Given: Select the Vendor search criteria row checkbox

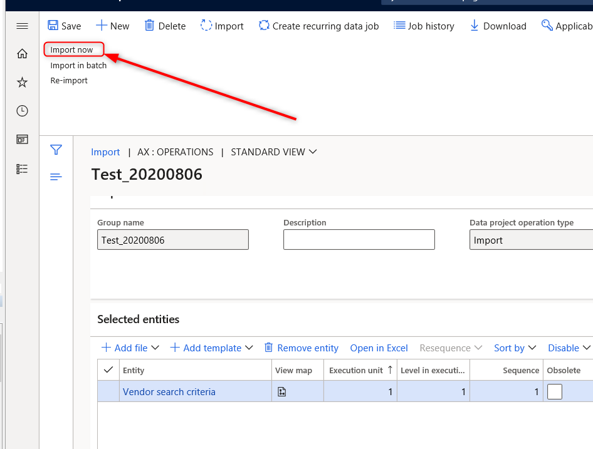Looking at the screenshot, I should [x=108, y=391].
